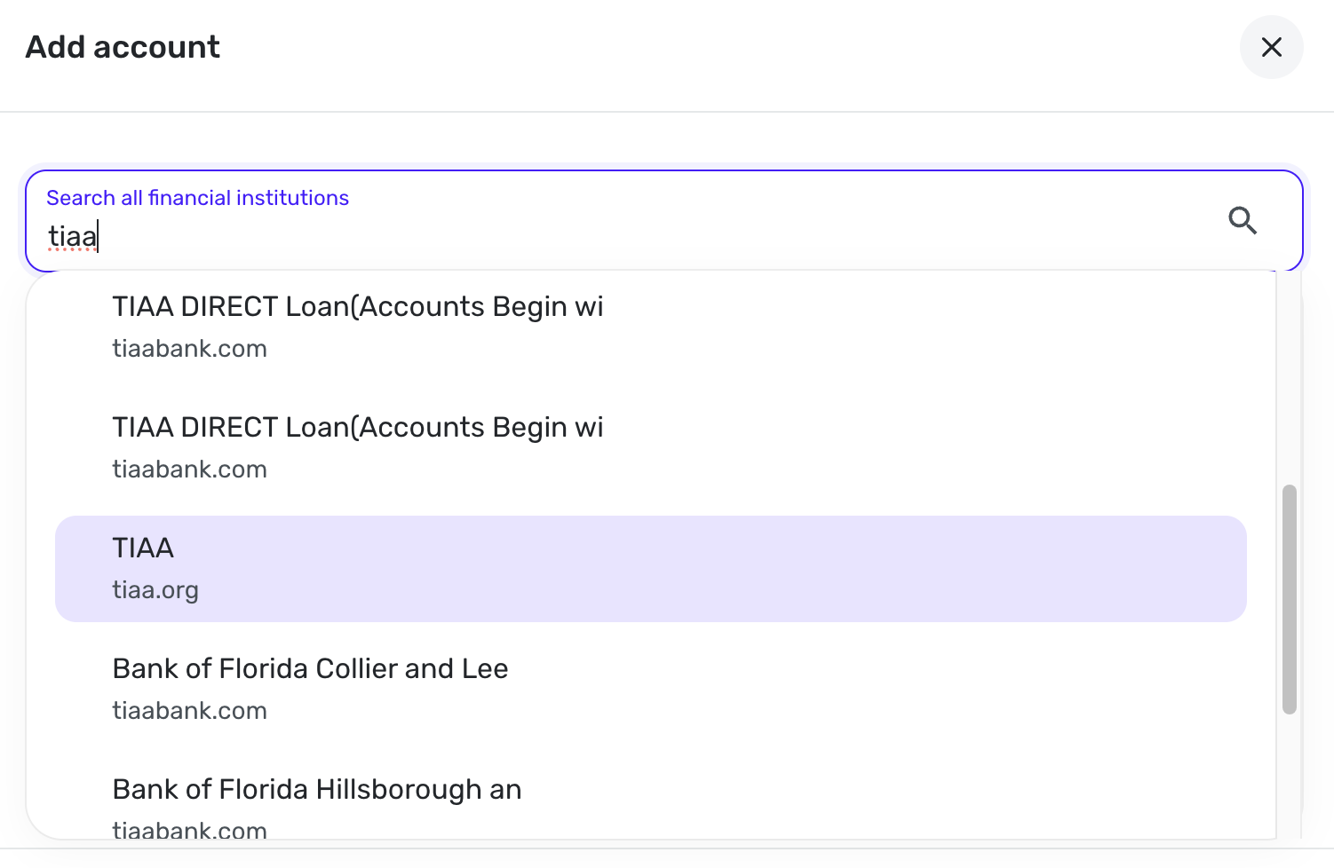Click tiaabank.com under Bank of Florida Hillsborough
This screenshot has height=868, width=1334.
(x=189, y=830)
